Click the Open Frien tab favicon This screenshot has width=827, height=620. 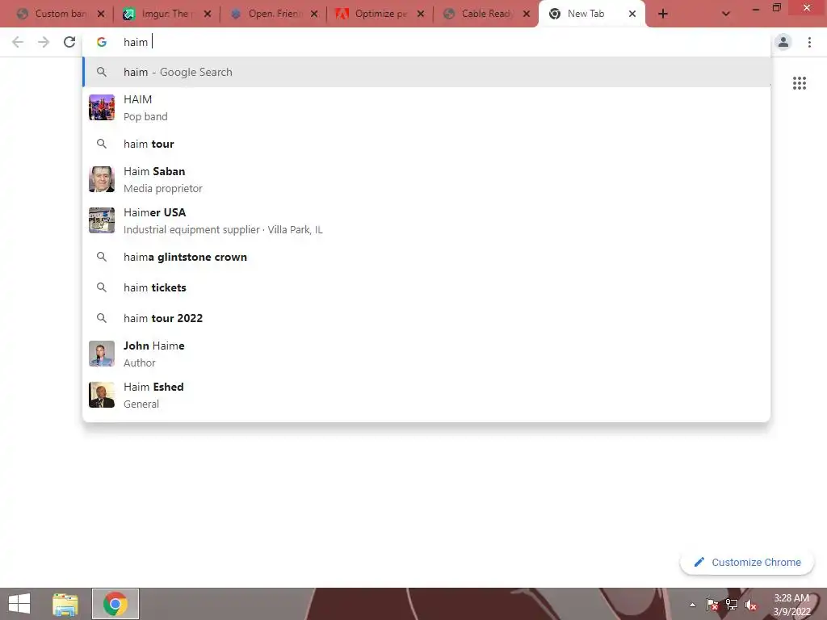coord(236,15)
